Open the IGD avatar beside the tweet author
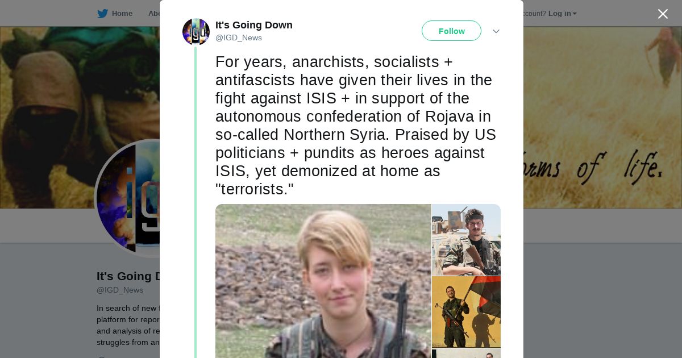The height and width of the screenshot is (358, 682). tap(196, 32)
